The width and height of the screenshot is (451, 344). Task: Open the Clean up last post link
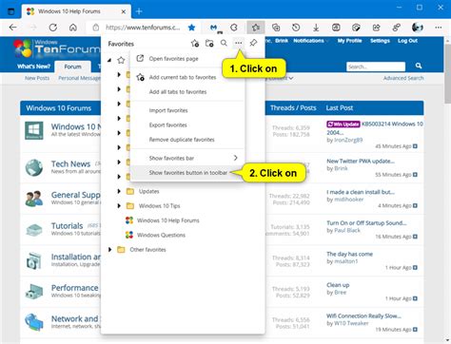pyautogui.click(x=338, y=285)
